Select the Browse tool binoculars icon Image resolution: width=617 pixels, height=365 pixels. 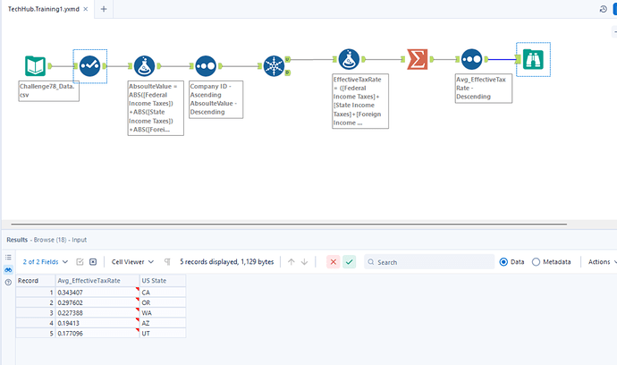click(x=532, y=60)
